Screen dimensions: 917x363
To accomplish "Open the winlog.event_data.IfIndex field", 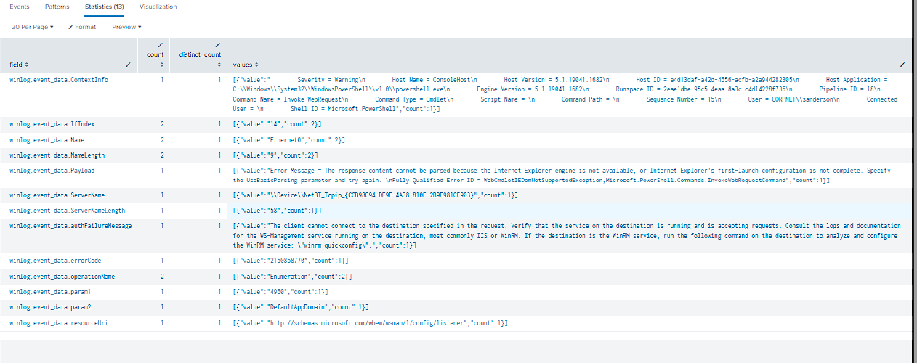I will [x=52, y=124].
